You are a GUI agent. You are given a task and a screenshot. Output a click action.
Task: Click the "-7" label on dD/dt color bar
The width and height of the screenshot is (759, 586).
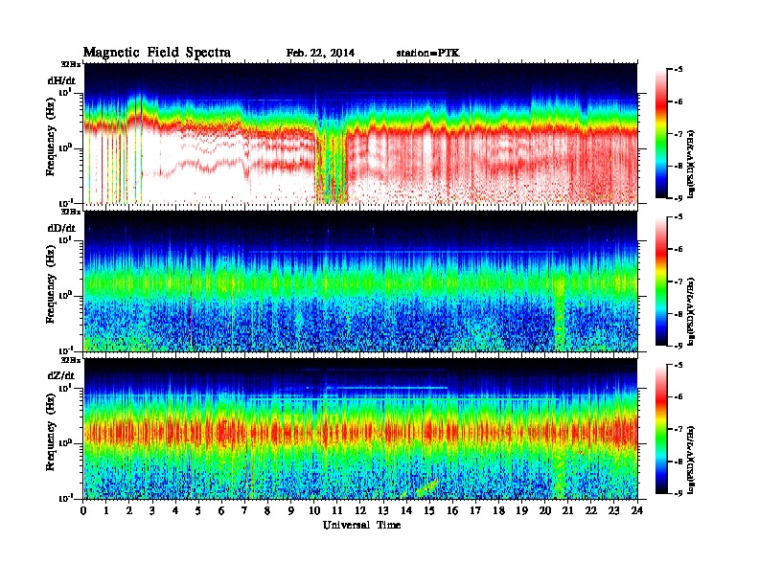678,282
